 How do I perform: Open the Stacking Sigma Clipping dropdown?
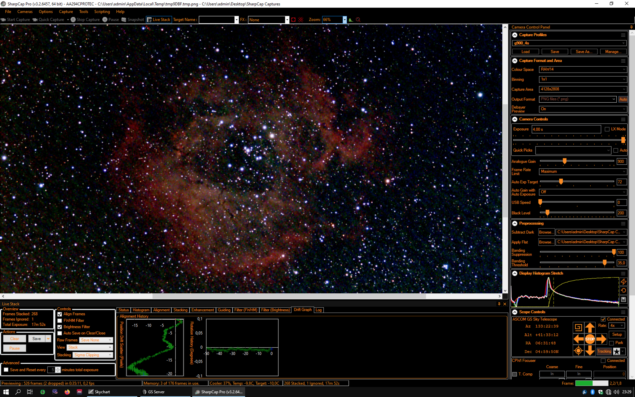tap(93, 355)
